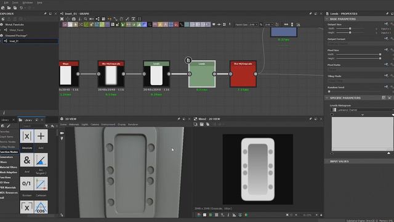Viewport: 394px width, 222px height.
Task: Click the blue swirl node shortcut icon
Action: (x=144, y=25)
